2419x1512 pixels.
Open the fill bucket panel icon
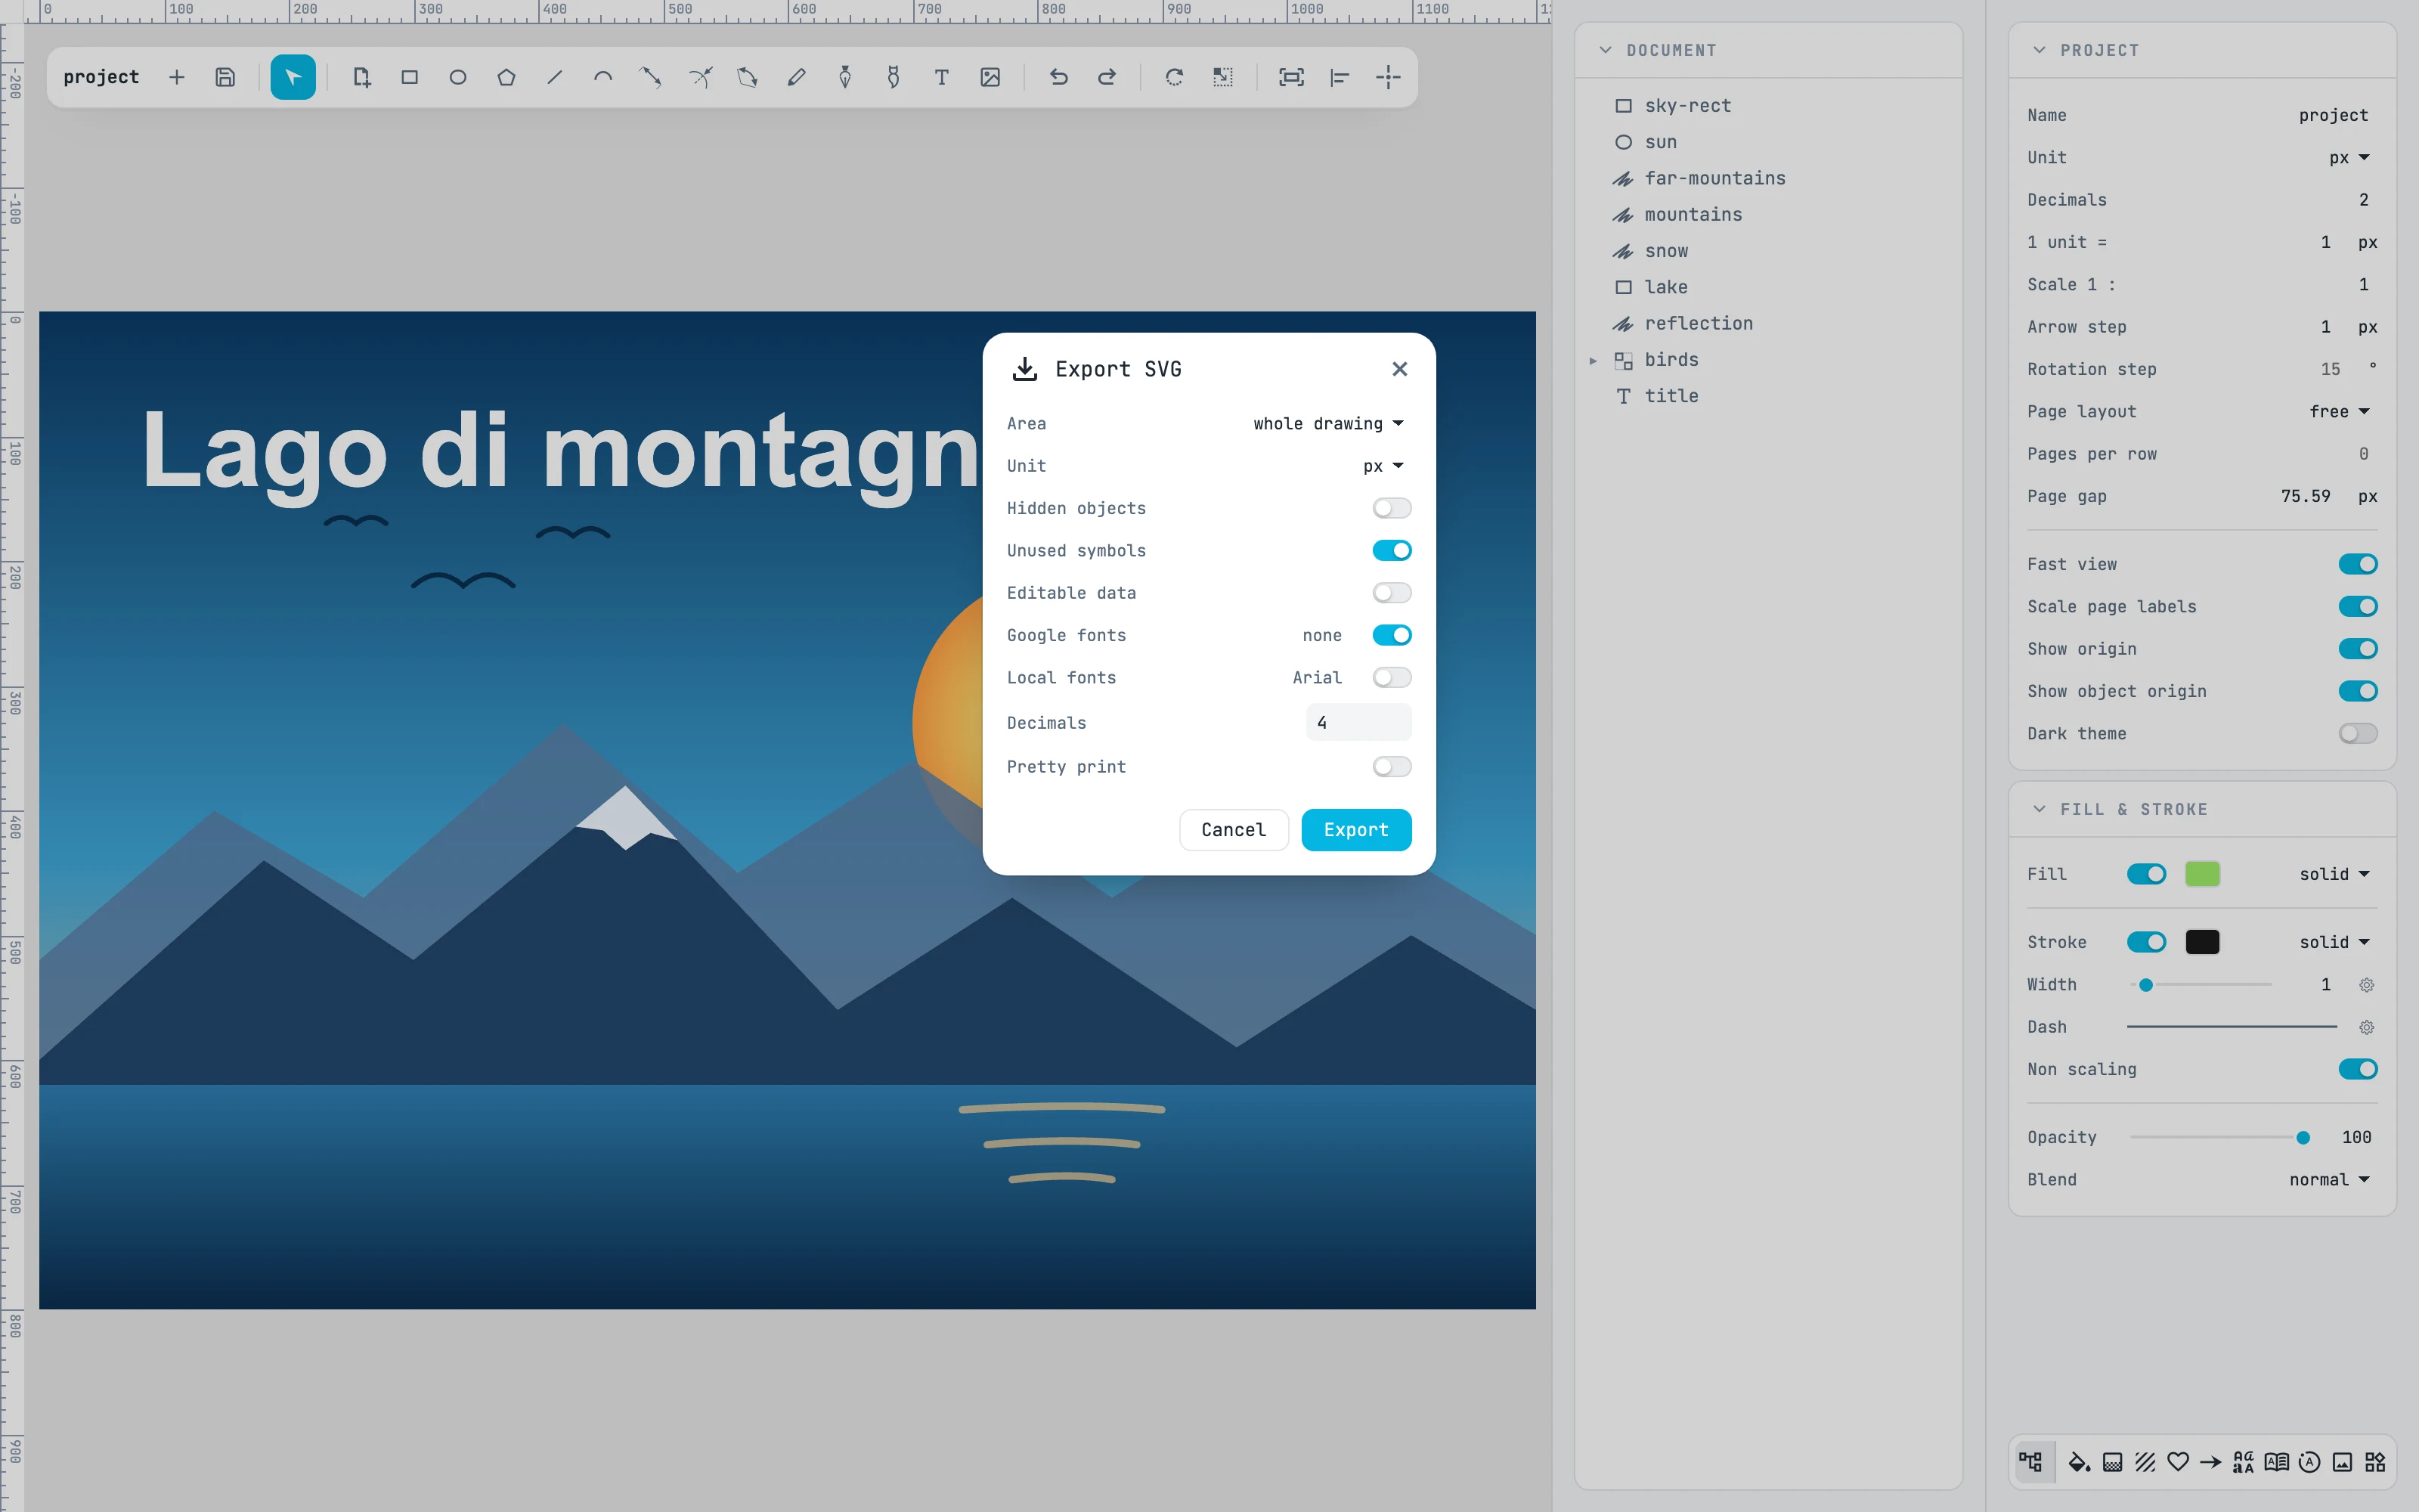point(2079,1462)
